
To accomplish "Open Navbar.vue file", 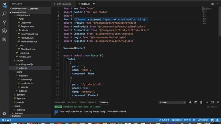I will (25, 57).
